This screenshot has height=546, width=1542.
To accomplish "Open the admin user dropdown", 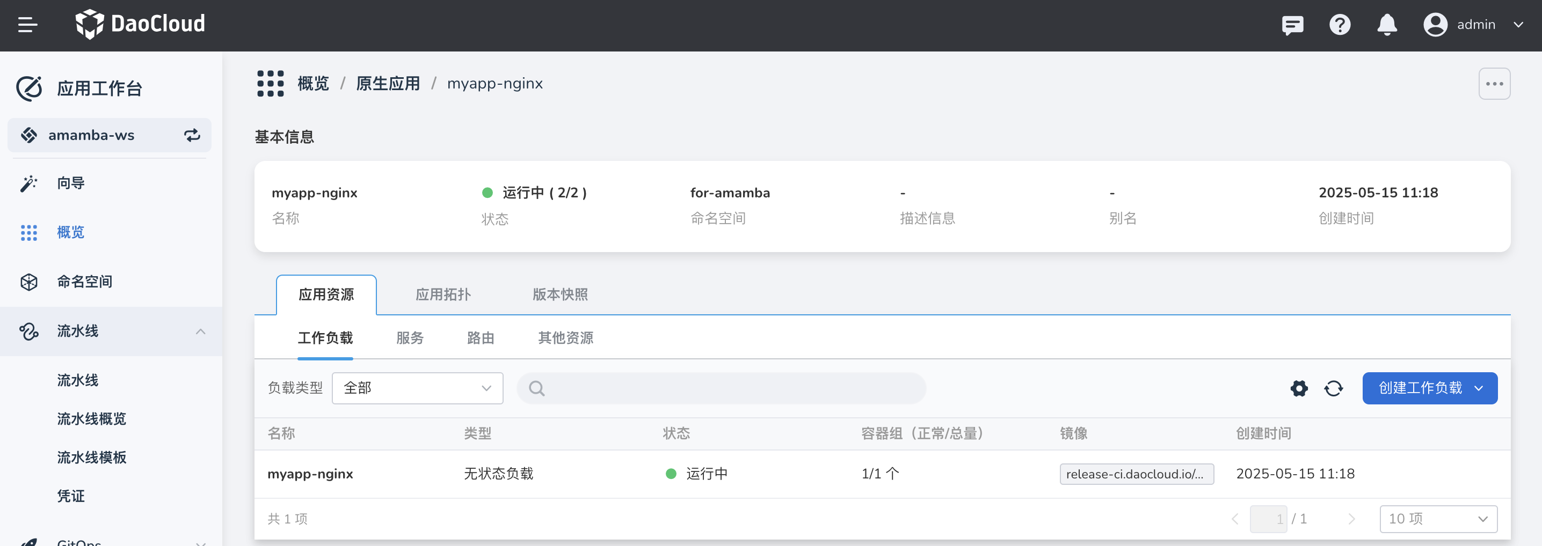I will tap(1473, 25).
